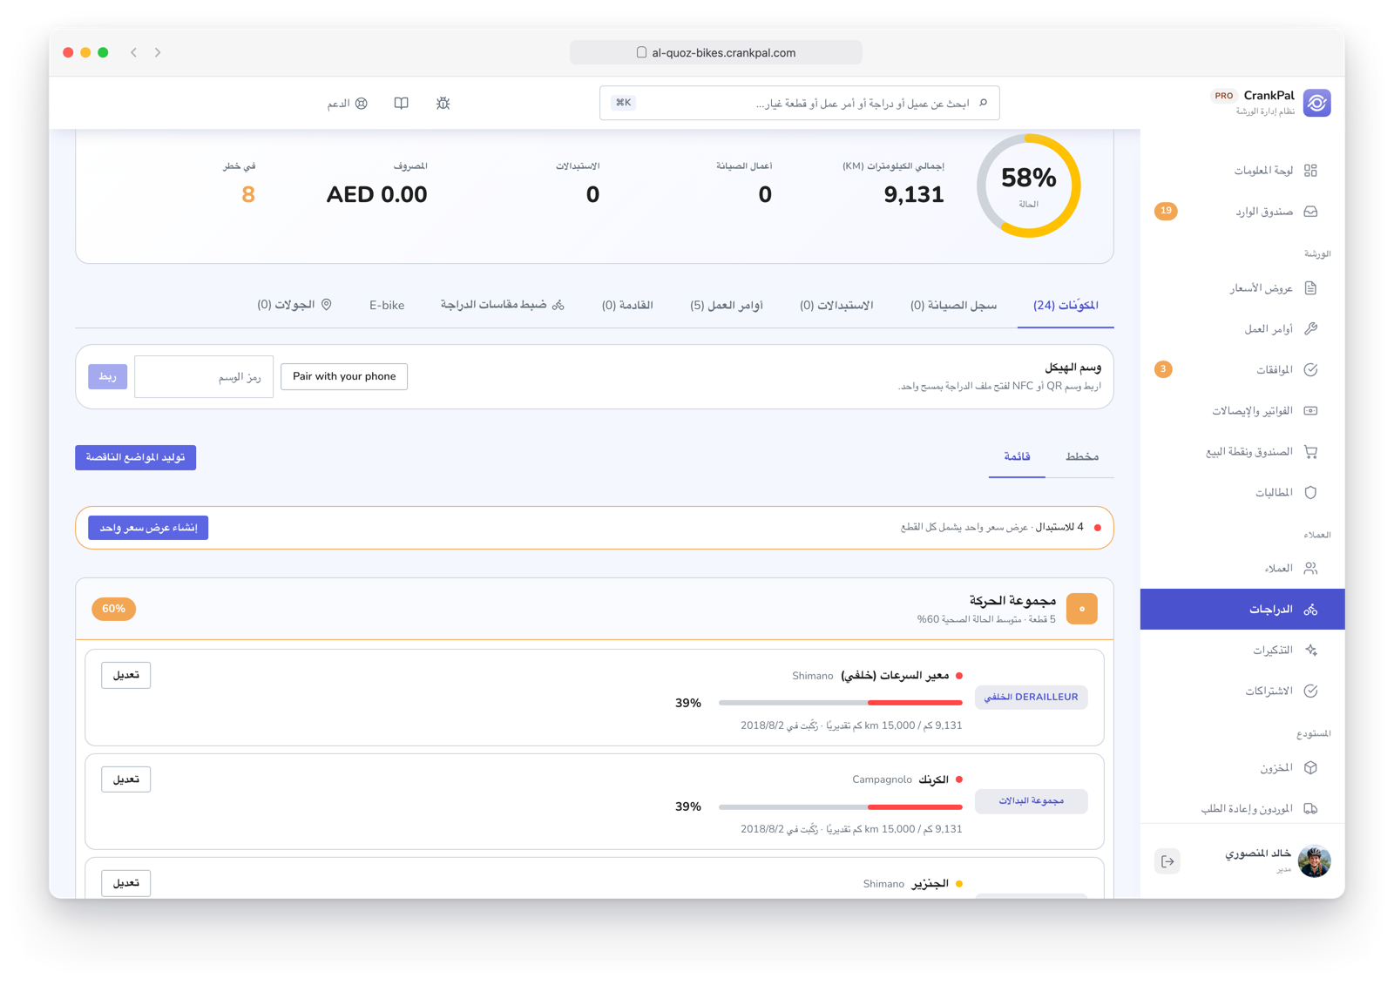Click the inventory box icon

point(1310,768)
